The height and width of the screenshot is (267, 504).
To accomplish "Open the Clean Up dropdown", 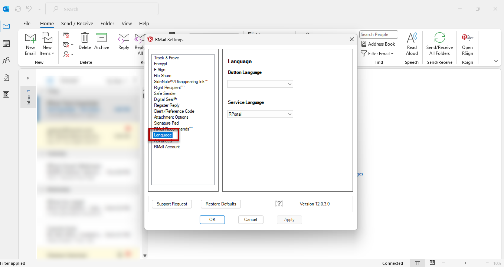I will (68, 45).
